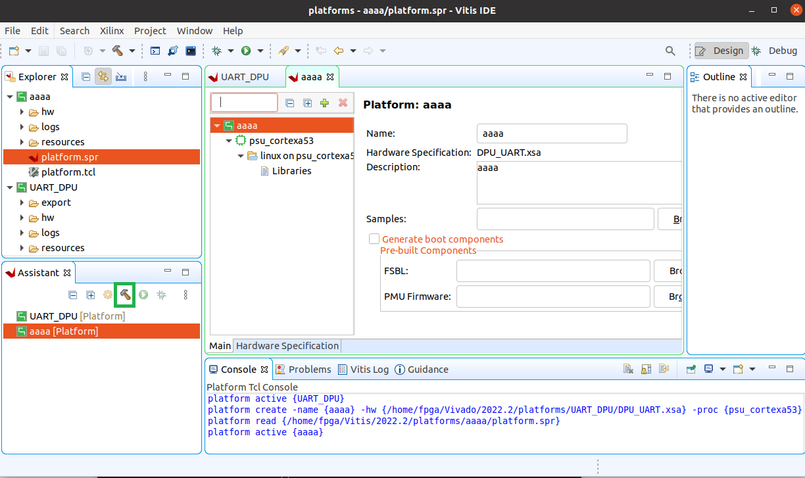Click the Back navigation yellow arrow
The image size is (805, 478).
coord(339,51)
